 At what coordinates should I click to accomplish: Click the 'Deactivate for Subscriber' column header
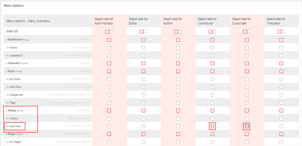(242, 21)
